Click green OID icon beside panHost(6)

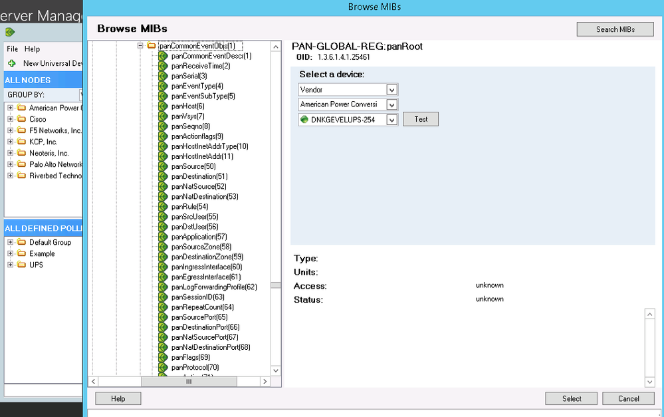tap(162, 106)
